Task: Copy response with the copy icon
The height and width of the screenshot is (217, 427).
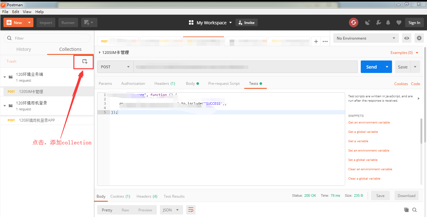Action: (406, 210)
